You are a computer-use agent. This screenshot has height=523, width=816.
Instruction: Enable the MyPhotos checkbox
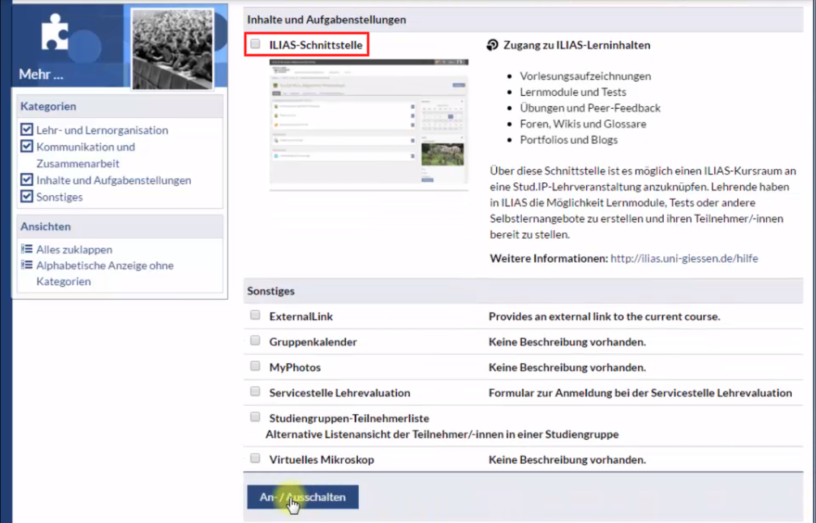[255, 366]
